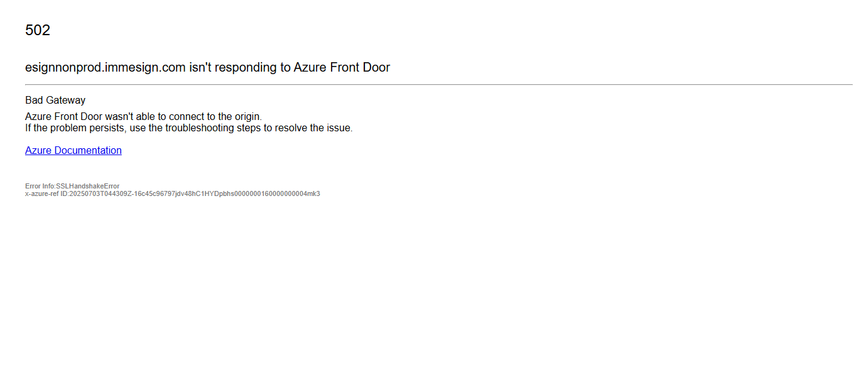This screenshot has width=858, height=370.
Task: Click "If the problem persists" text
Action: 74,128
